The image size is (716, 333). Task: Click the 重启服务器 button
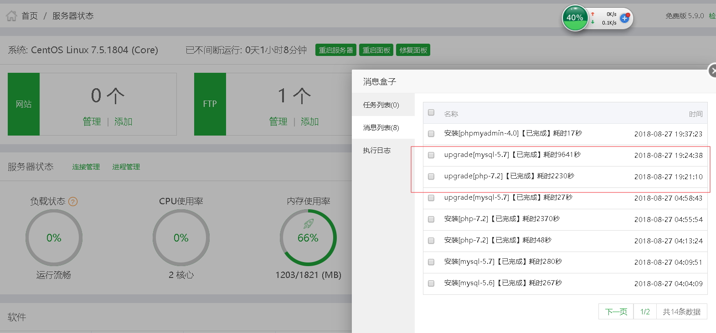coord(336,50)
